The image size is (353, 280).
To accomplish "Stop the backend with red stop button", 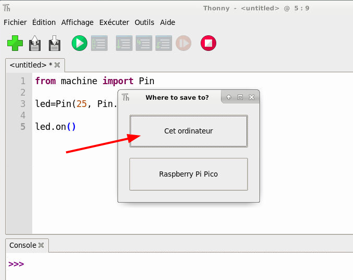I will coord(208,43).
